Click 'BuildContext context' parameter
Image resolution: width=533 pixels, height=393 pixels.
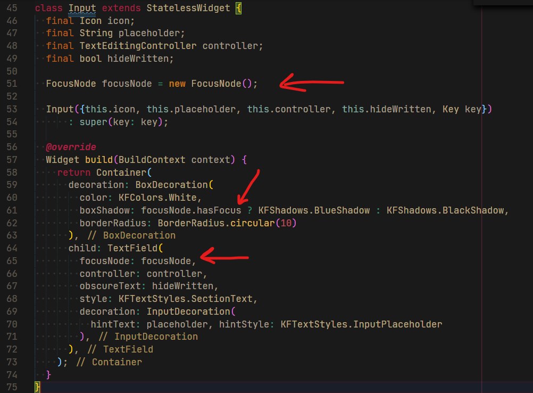(174, 160)
